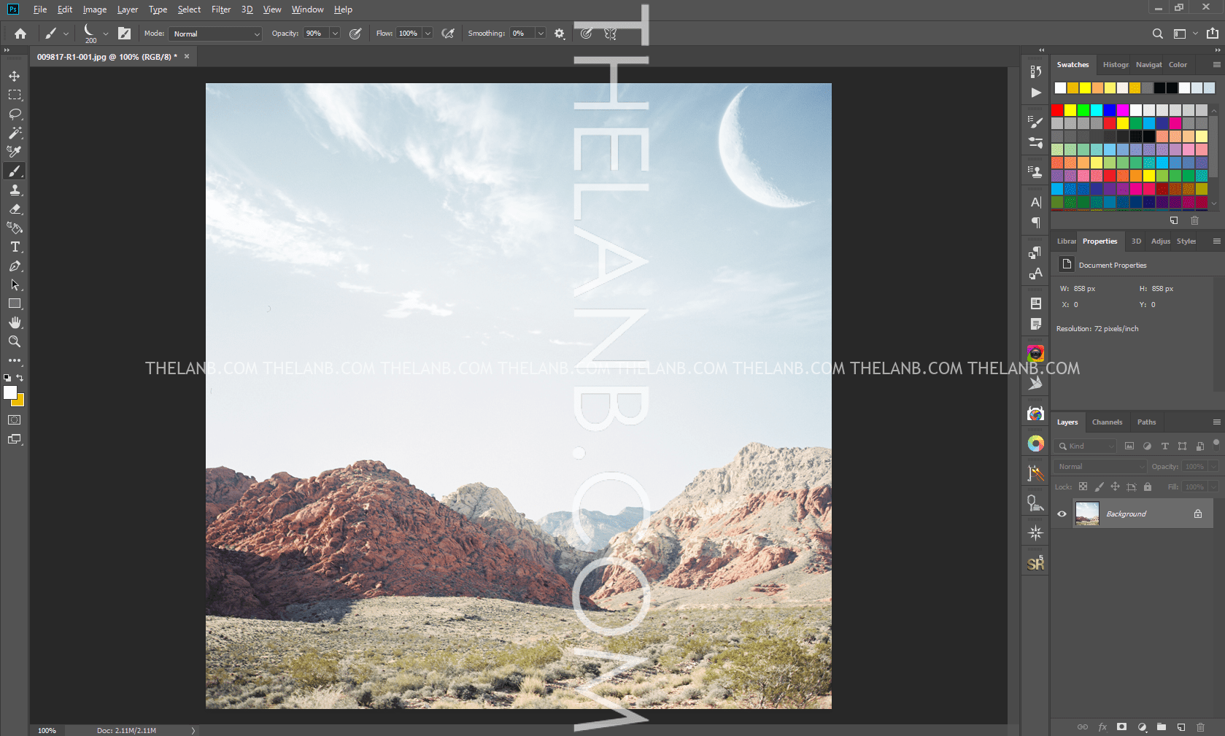Open brush smoothing options gear
Image resolution: width=1225 pixels, height=736 pixels.
560,34
